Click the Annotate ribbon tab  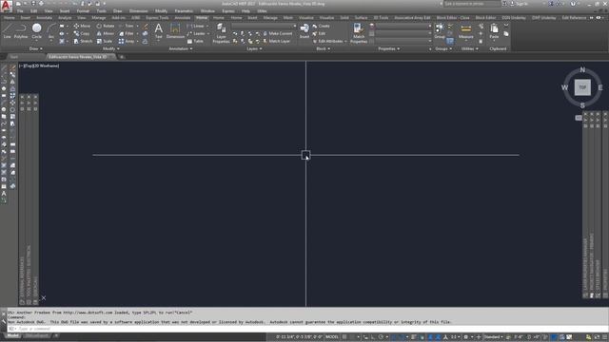click(x=44, y=18)
